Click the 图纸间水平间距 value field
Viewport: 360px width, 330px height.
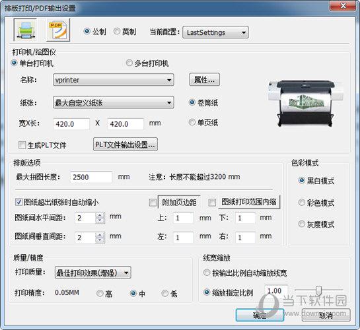[85, 218]
